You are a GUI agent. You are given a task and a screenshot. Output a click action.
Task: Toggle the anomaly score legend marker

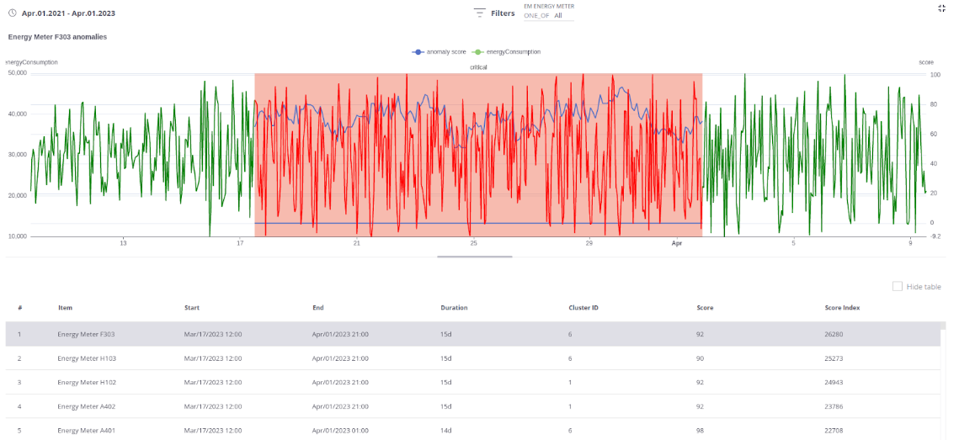tap(418, 52)
